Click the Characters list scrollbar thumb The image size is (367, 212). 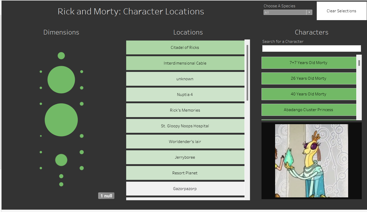pyautogui.click(x=359, y=63)
